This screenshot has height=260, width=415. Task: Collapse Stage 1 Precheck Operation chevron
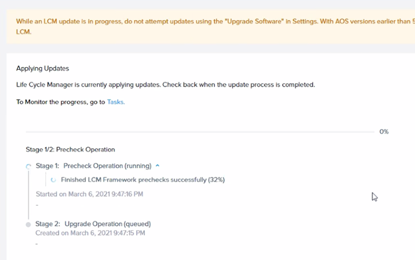[158, 166]
